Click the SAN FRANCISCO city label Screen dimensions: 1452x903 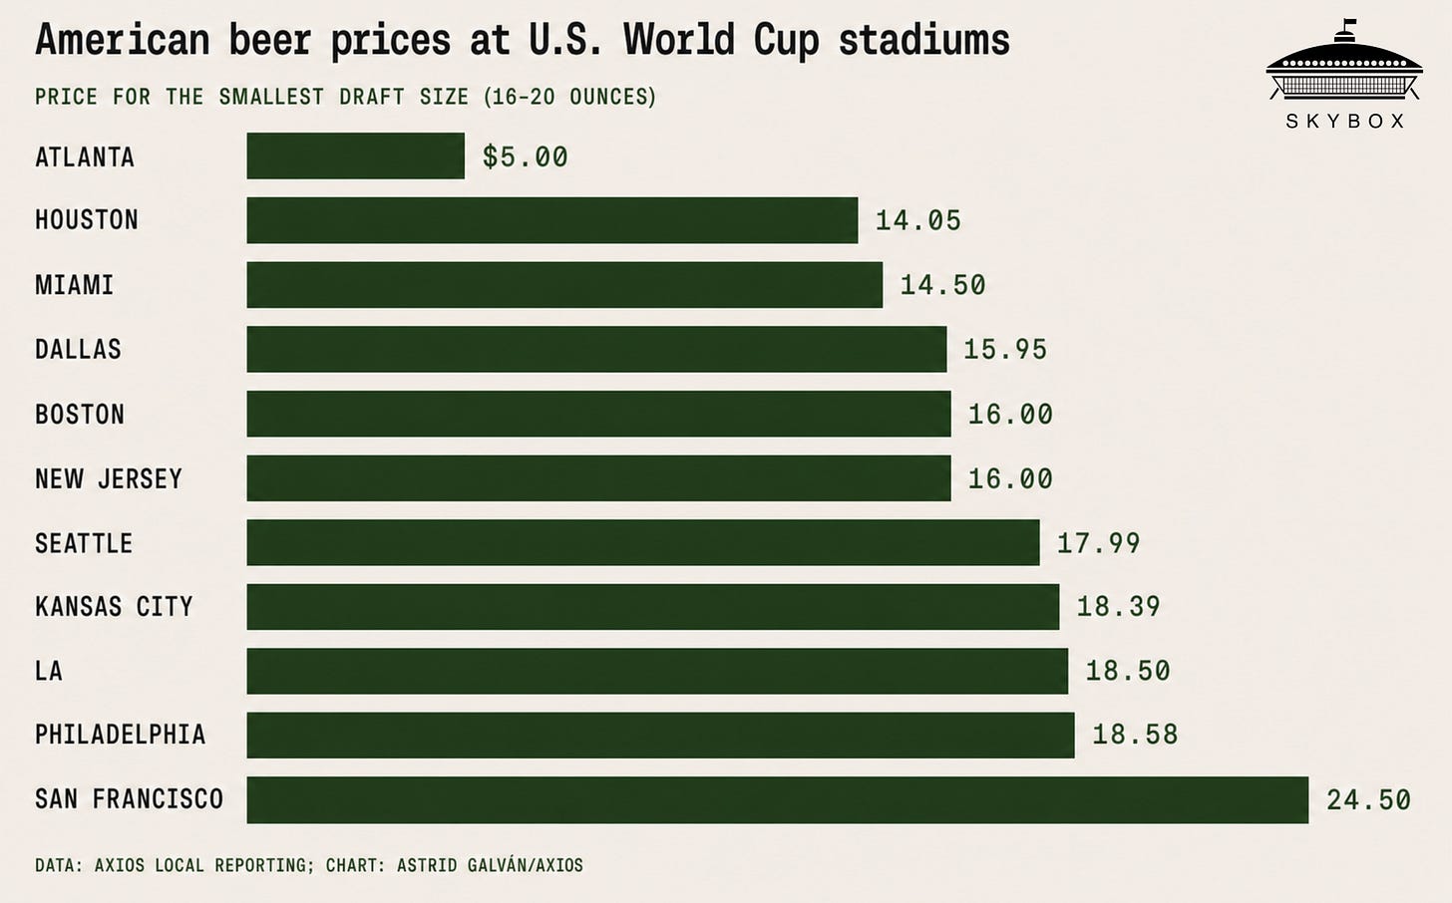click(x=130, y=799)
